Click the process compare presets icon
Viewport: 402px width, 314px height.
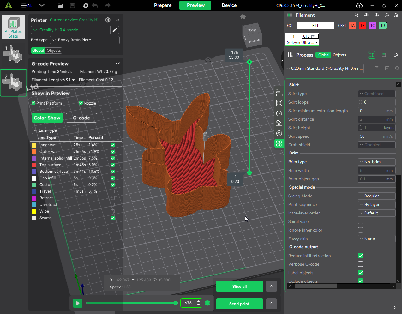click(x=396, y=55)
